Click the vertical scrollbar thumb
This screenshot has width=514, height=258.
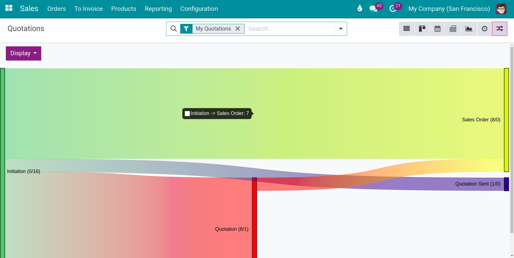(512, 140)
